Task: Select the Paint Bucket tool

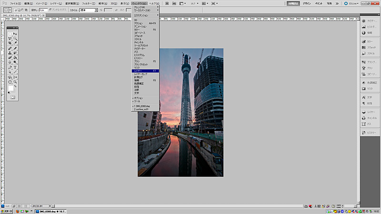Action: pyautogui.click(x=15, y=58)
